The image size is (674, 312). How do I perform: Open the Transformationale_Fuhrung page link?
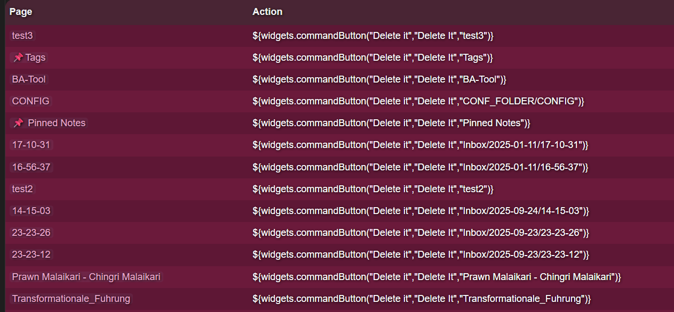tap(71, 299)
